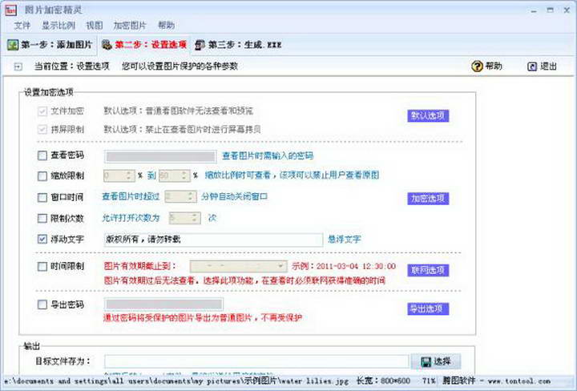Click the 浮动文字 text field

coord(213,240)
